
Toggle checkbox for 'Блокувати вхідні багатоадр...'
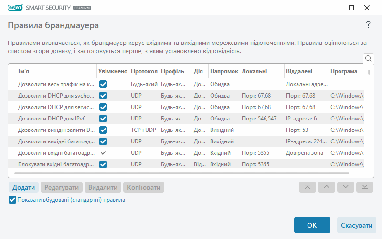[x=103, y=164]
